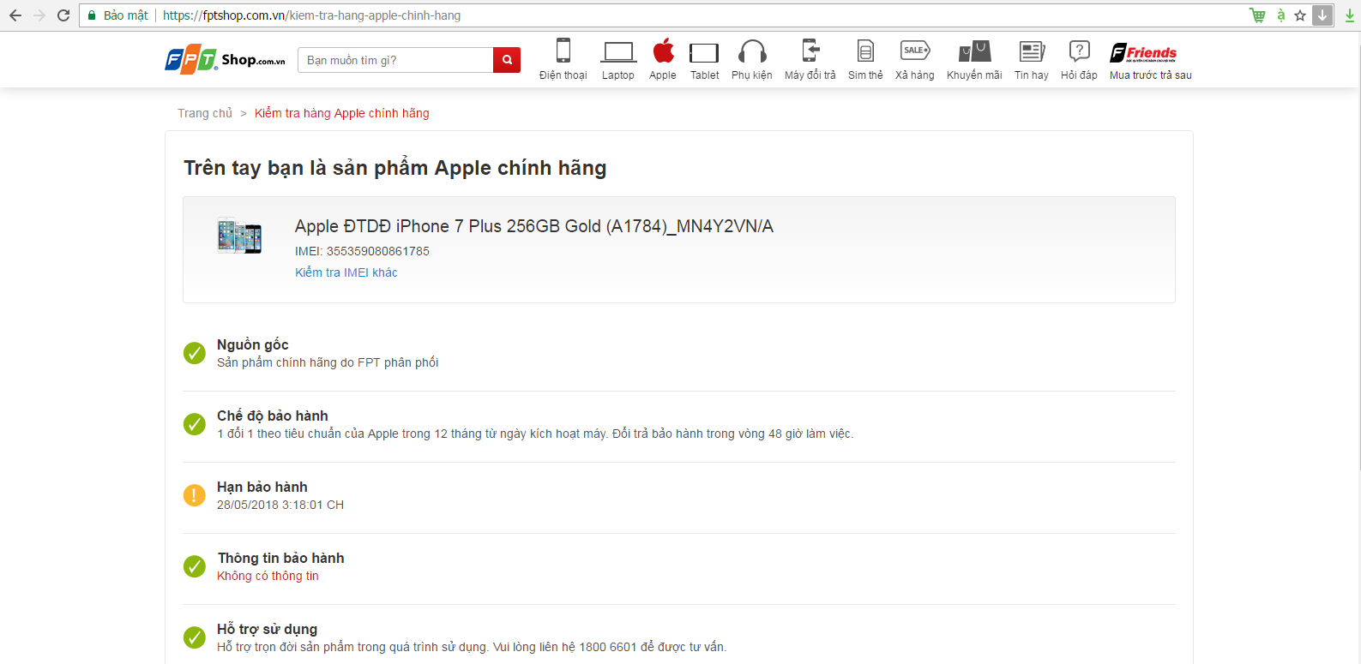Click the green check beside Nguồn gốc

click(195, 353)
